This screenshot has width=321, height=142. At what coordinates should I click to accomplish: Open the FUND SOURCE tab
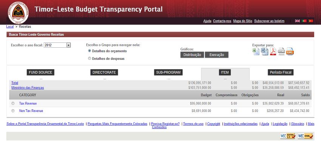[40, 73]
